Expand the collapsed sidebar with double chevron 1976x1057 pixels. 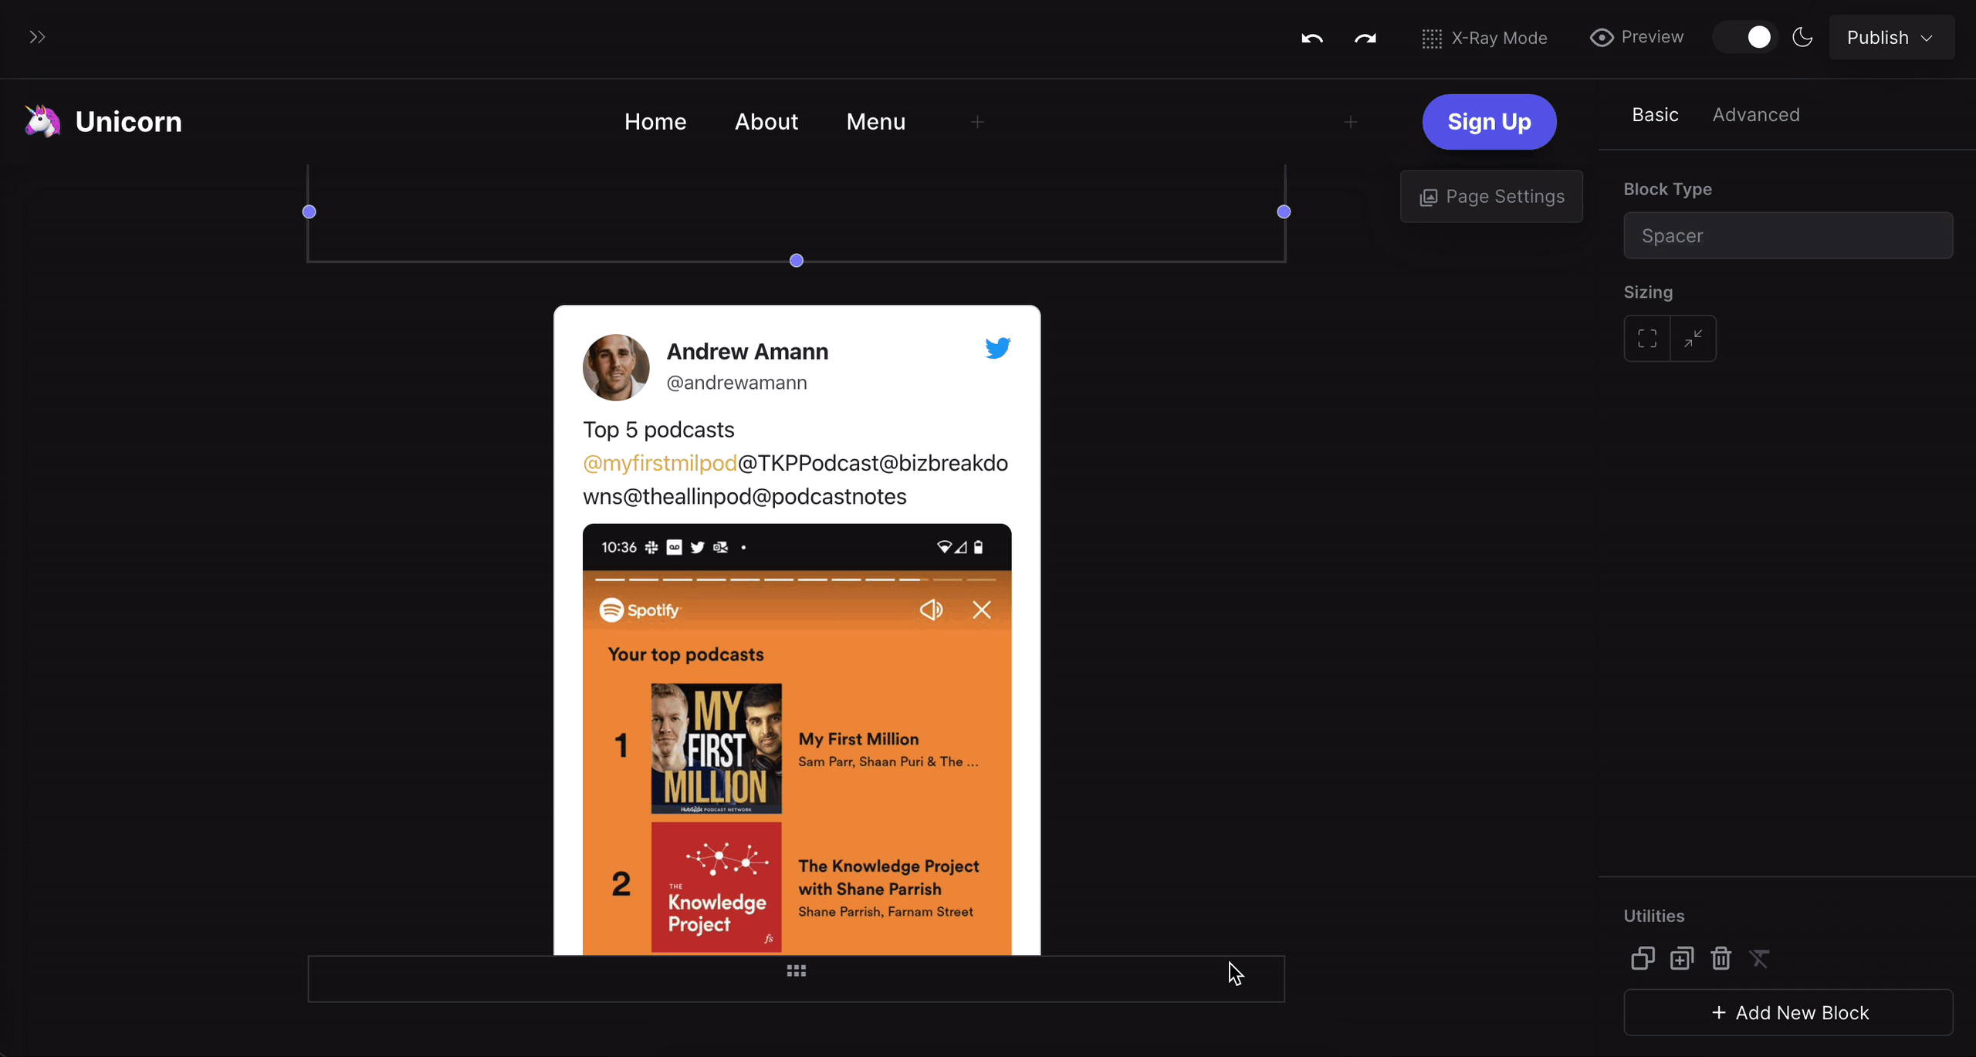[x=37, y=37]
